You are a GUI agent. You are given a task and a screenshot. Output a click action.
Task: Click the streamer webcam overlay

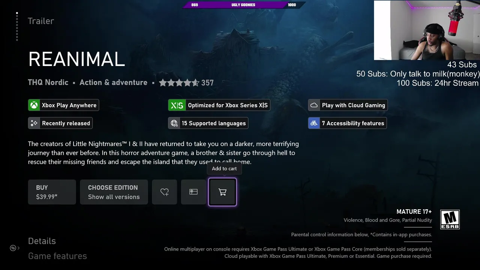pos(427,30)
